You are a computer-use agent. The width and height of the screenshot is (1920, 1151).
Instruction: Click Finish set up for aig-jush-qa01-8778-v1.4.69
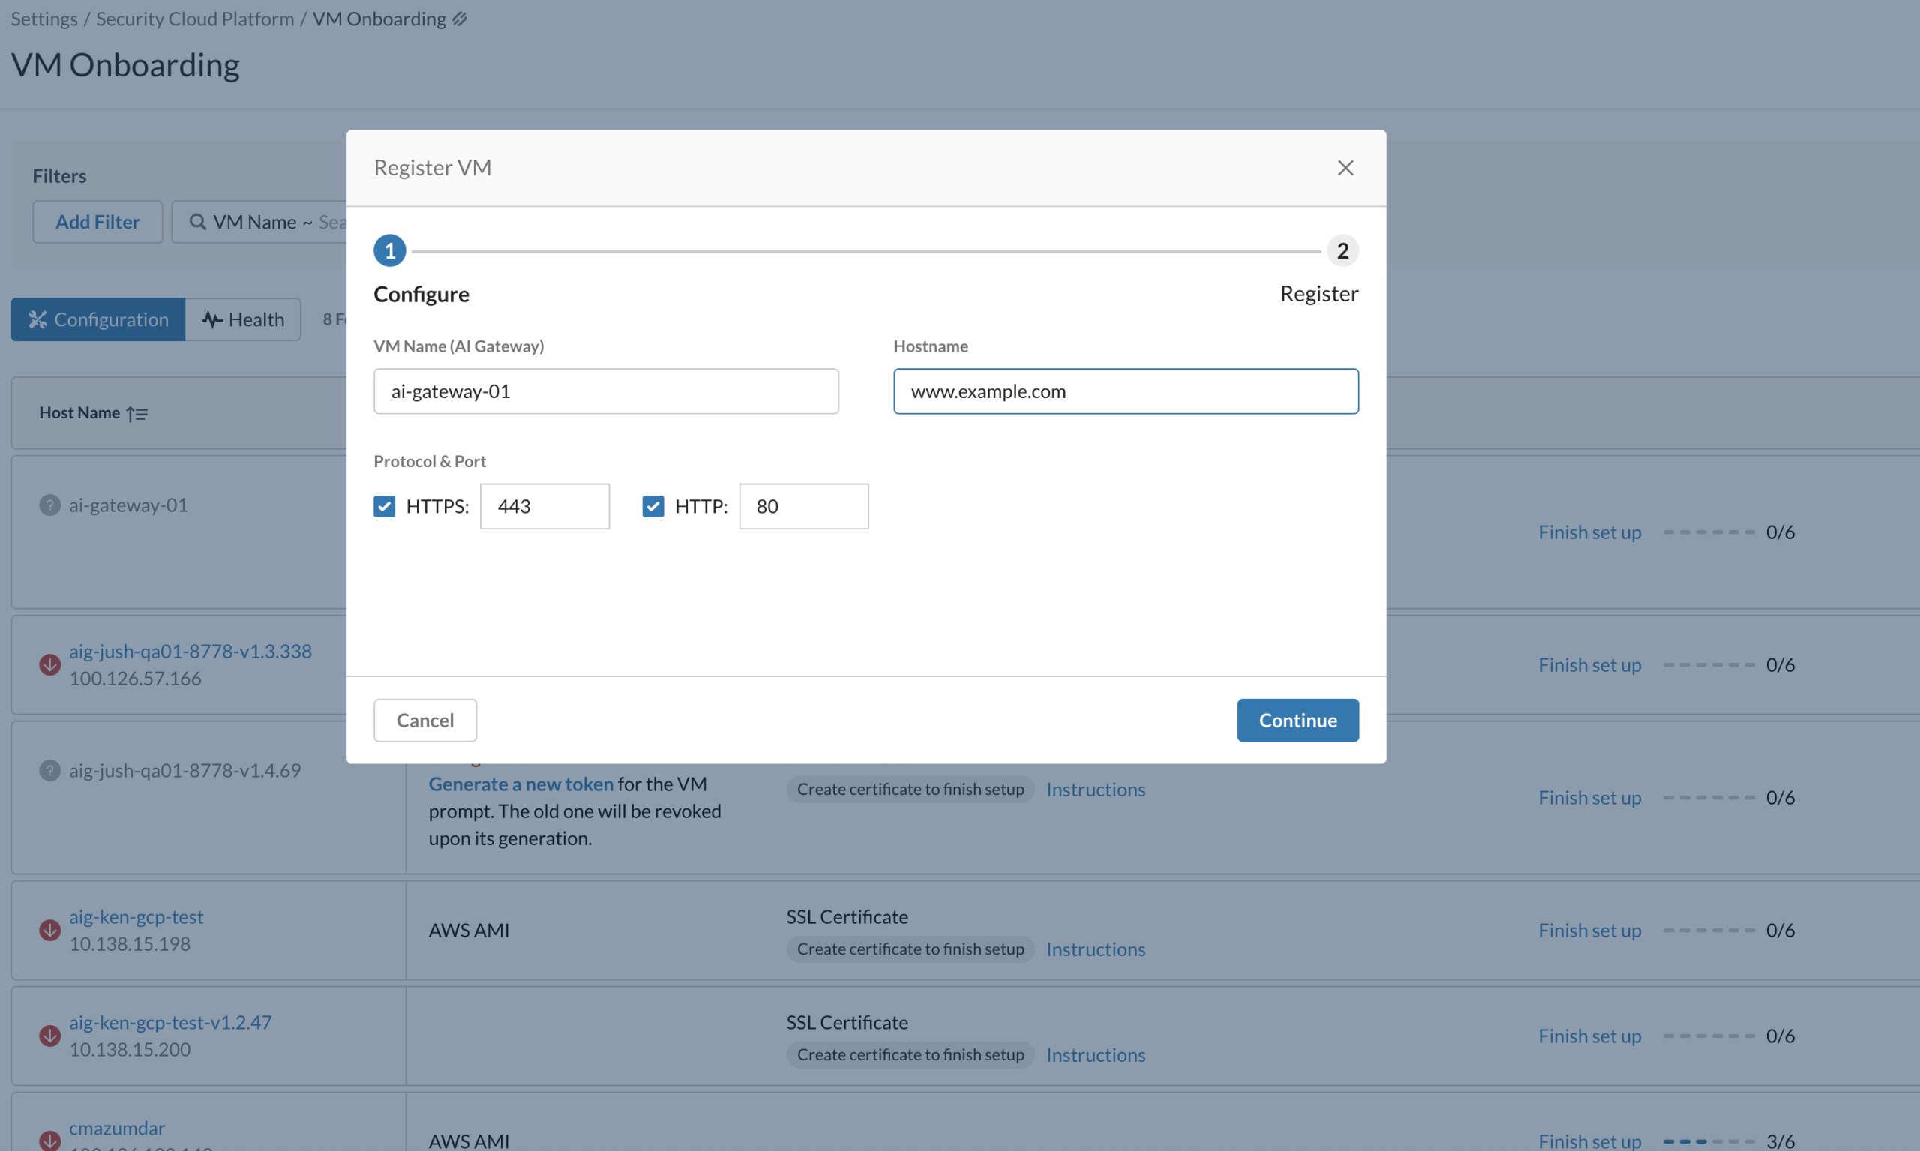pyautogui.click(x=1589, y=797)
